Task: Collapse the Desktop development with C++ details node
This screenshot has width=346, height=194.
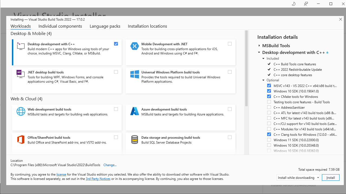Action: 259,53
